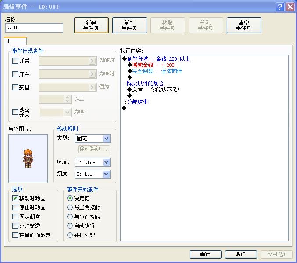Click the 取消 button
Image resolution: width=297 pixels, height=263 pixels.
[241, 254]
